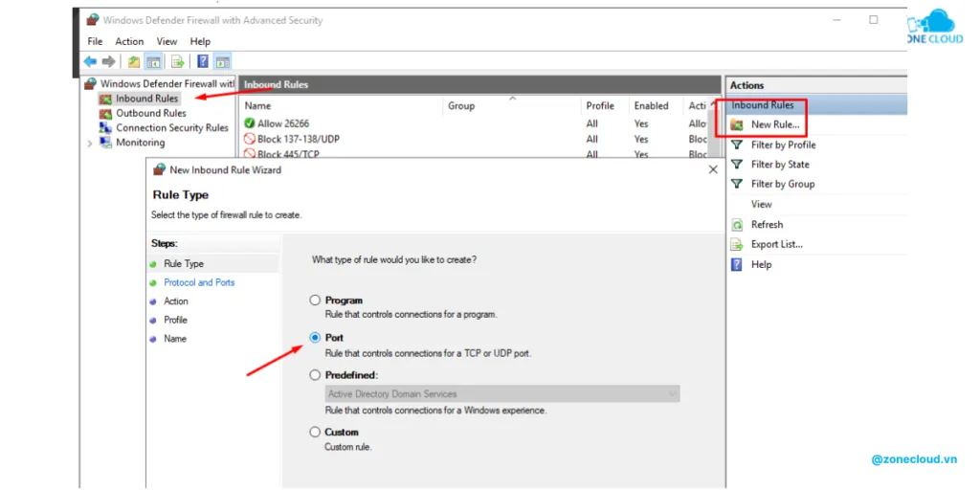Click the Up one level folder icon
This screenshot has height=490, width=980.
(134, 61)
